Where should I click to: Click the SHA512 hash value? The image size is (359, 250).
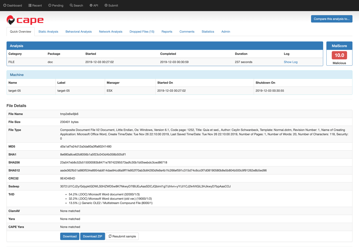click(163, 170)
